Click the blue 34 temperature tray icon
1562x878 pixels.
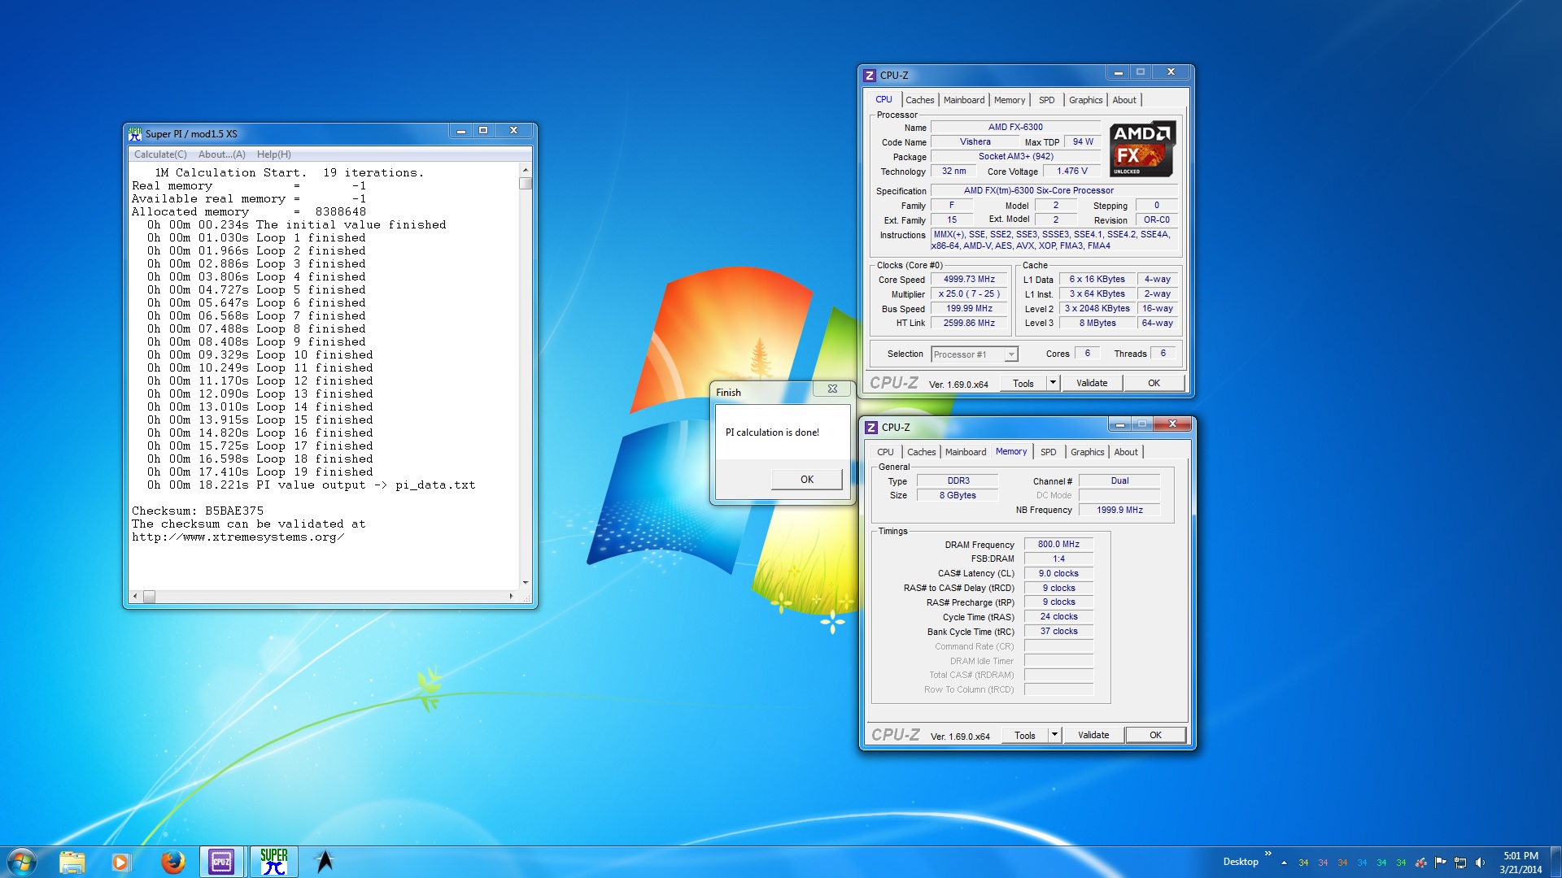1362,863
